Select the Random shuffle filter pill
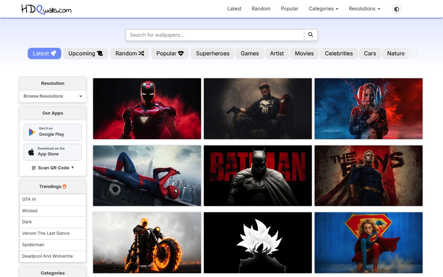The width and height of the screenshot is (443, 277). coord(130,53)
